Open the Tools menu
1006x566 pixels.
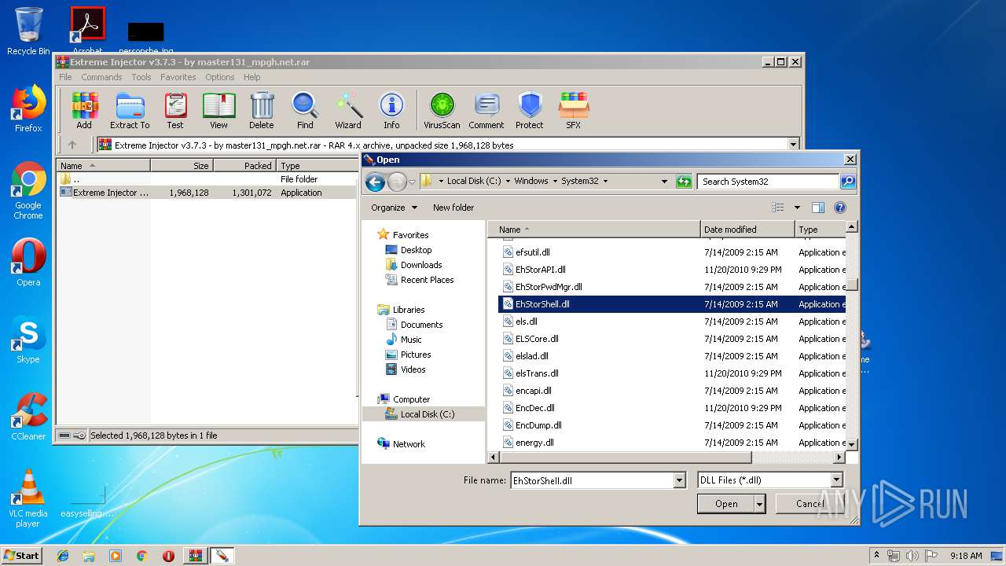[x=141, y=77]
